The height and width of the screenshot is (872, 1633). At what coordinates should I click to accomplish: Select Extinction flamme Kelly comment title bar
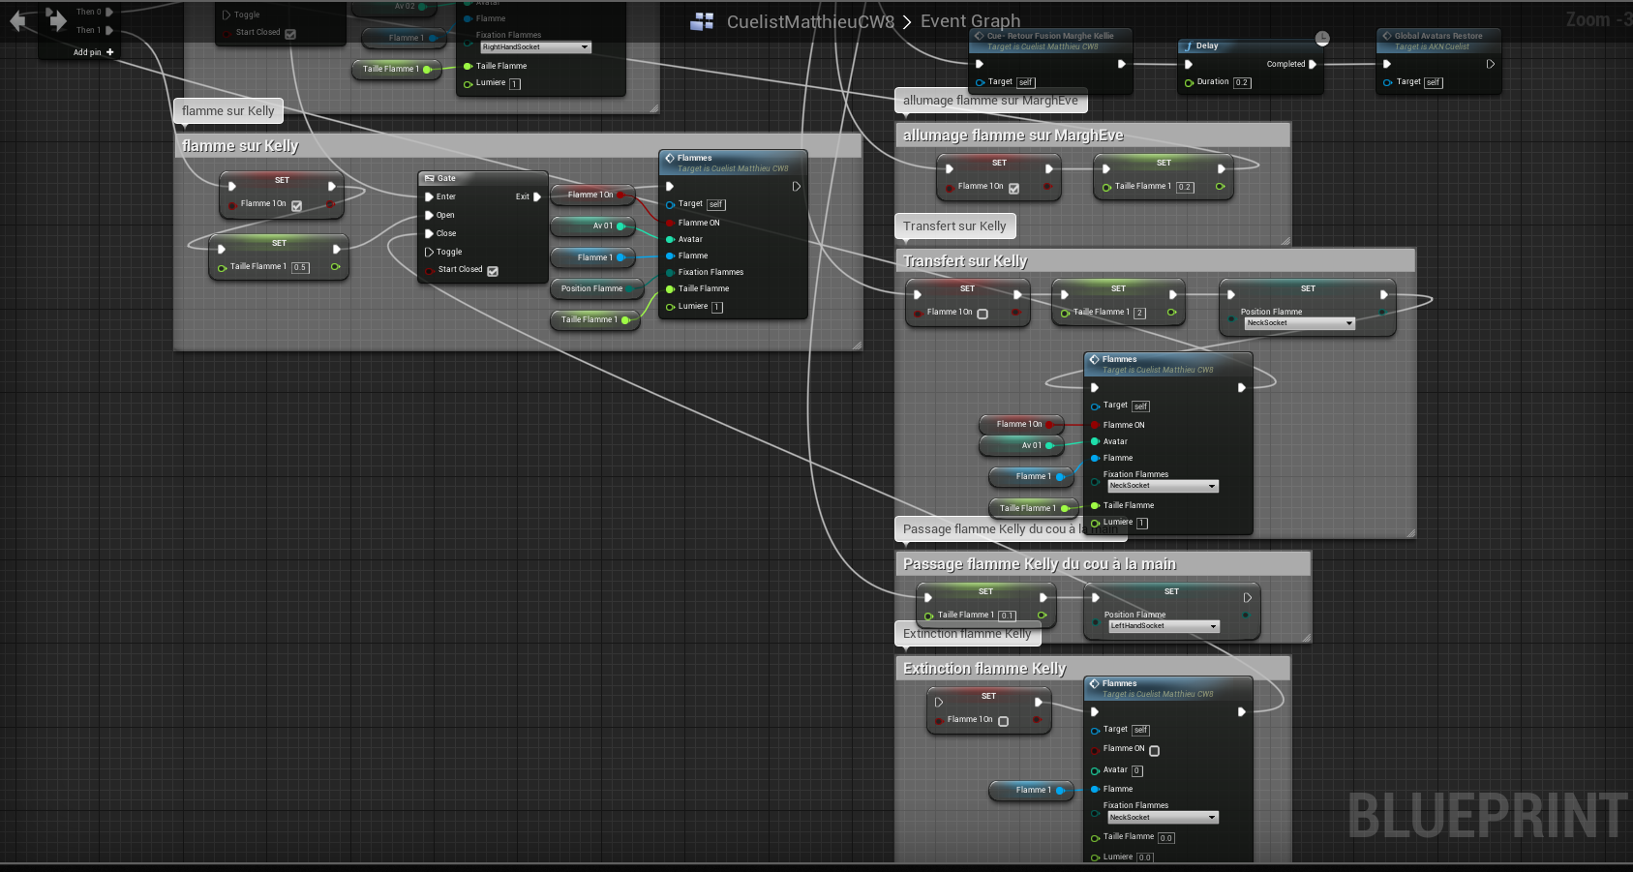[x=1093, y=669]
